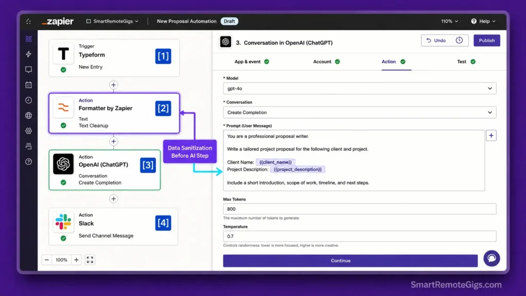Click the Slack app icon in step 4
The height and width of the screenshot is (296, 526).
point(63,222)
